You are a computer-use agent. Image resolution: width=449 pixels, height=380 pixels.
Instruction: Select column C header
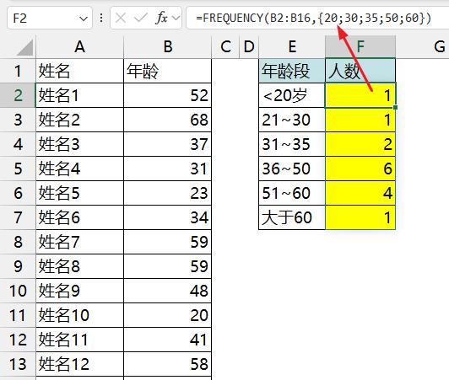[225, 46]
